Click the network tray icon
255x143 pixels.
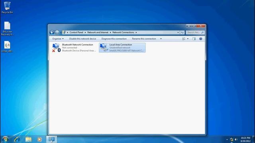coord(232,139)
